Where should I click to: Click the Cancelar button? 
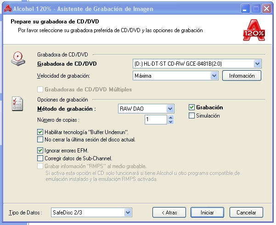tap(246, 213)
